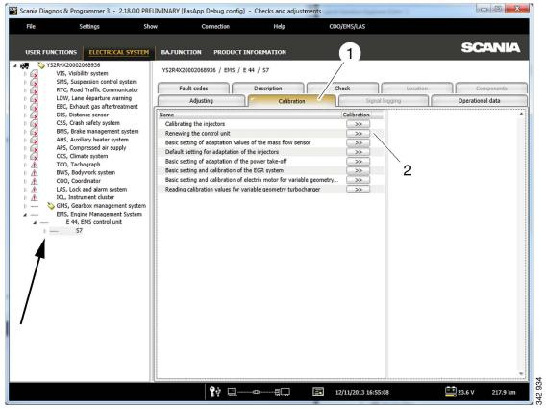Viewport: 546px width, 409px height.
Task: Click the warning triangle icon of BWS, Bodywork system
Action: pos(35,173)
